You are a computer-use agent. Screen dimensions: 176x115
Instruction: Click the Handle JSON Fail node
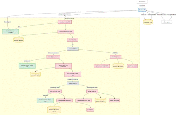[x=92, y=91]
